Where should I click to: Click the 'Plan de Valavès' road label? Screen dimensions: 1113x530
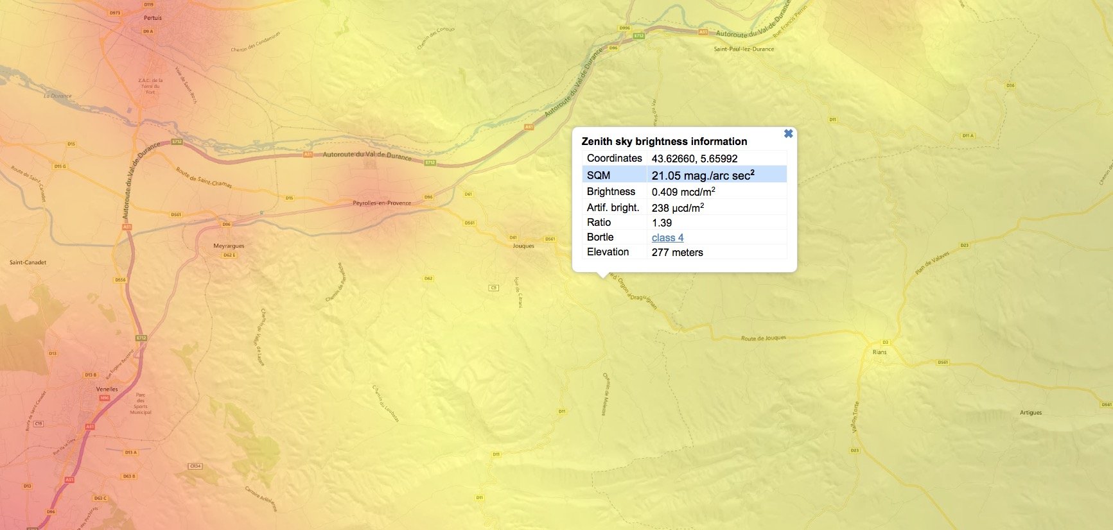[932, 264]
